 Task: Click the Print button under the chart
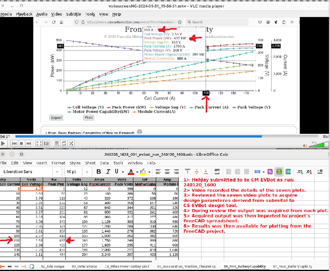(x=88, y=118)
